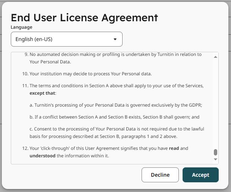Screen dimensions: 231x192
Task: Click the bold word "understood" in paragraph 12
Action: click(42, 155)
